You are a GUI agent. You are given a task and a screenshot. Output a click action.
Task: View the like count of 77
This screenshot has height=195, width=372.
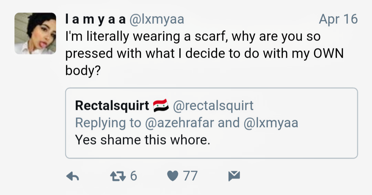(x=190, y=176)
